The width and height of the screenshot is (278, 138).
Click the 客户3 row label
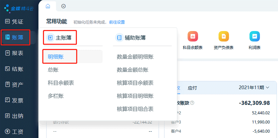coord(176,122)
